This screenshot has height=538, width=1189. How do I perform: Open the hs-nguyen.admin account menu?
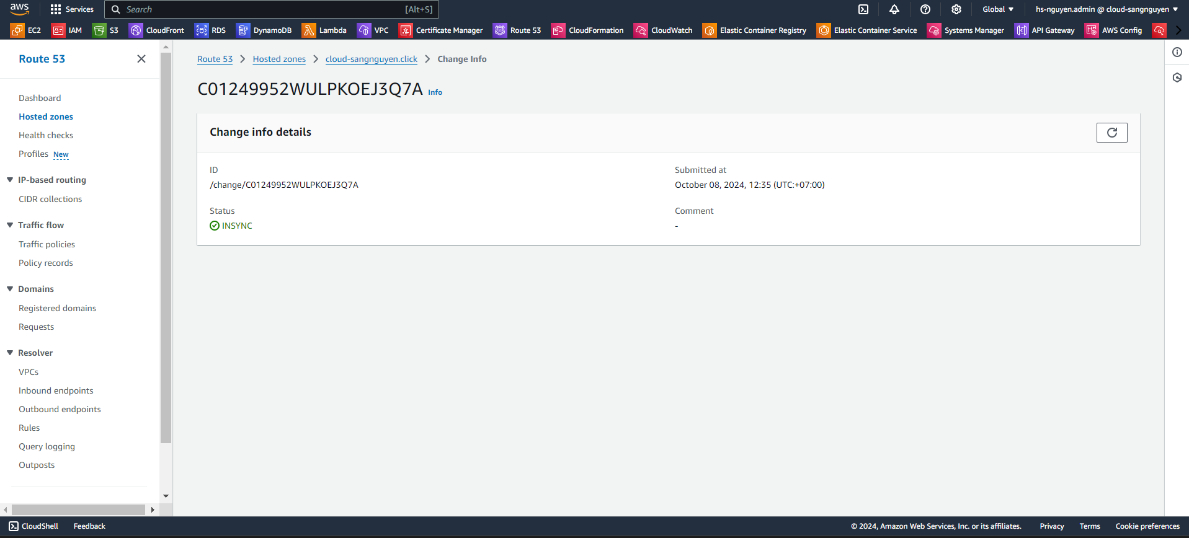tap(1106, 9)
